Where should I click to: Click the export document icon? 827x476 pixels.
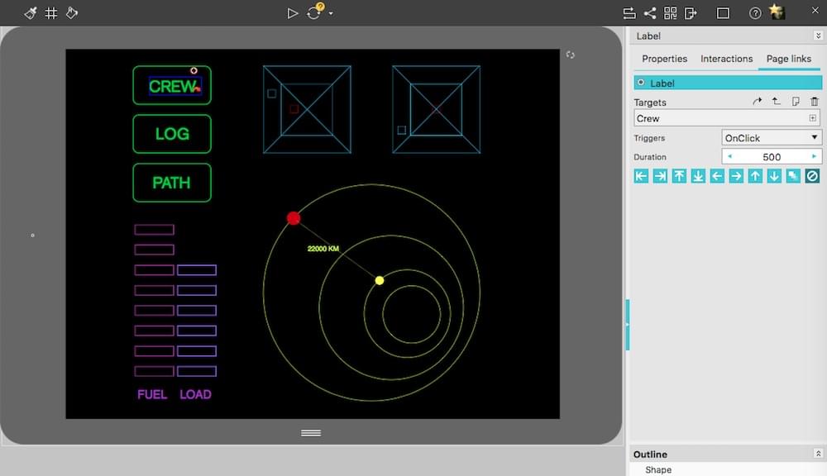pyautogui.click(x=691, y=13)
